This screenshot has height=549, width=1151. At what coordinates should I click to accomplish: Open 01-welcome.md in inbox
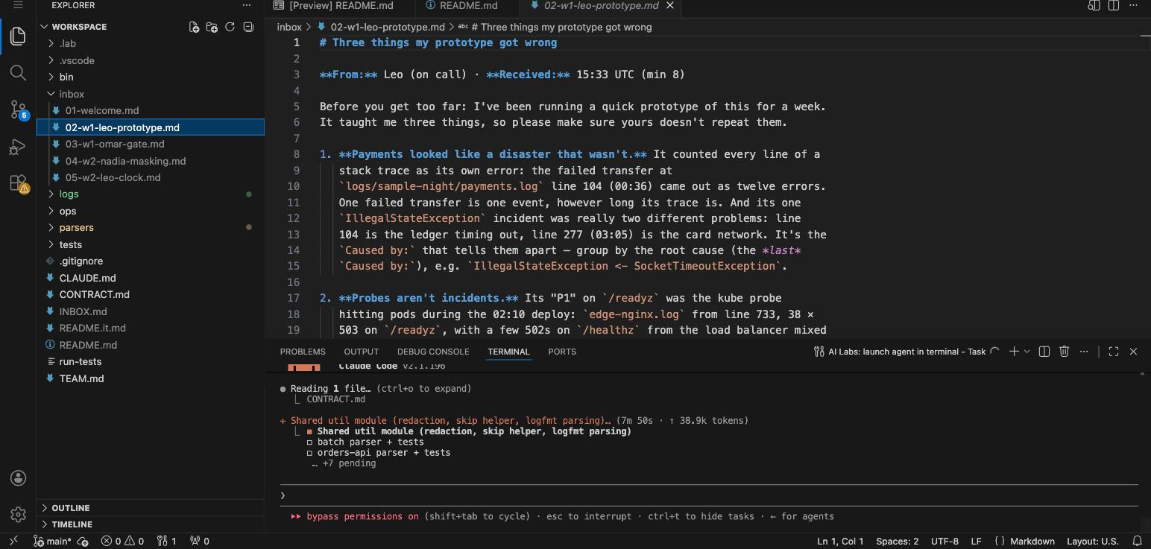coord(102,110)
